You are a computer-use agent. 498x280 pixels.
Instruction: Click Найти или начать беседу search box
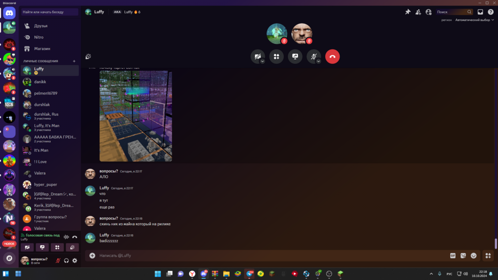49,12
